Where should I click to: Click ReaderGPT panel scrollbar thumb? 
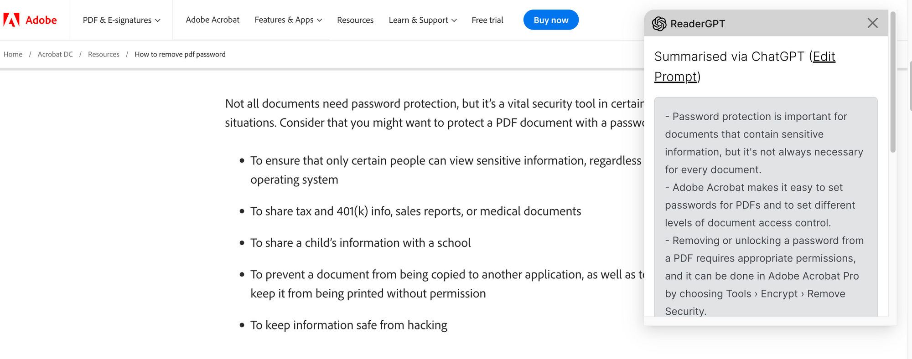click(893, 82)
